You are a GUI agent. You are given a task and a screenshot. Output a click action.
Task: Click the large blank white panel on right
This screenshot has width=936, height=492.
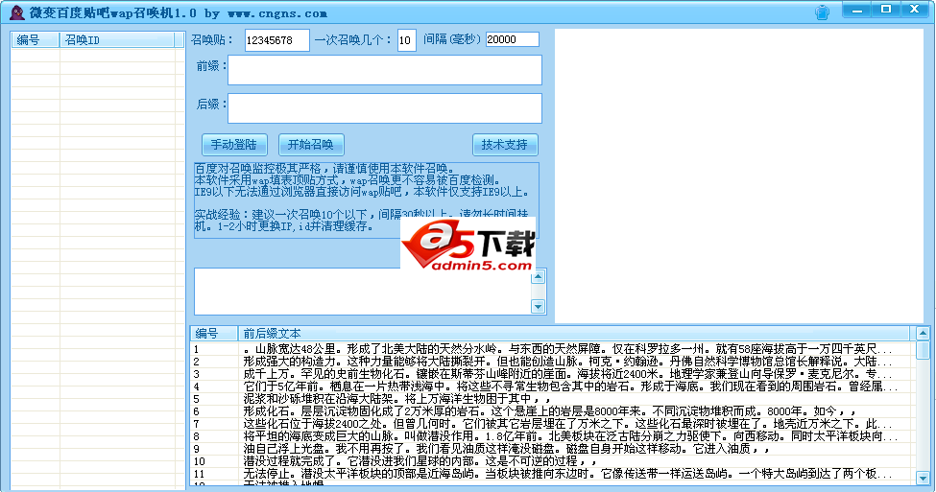click(739, 176)
